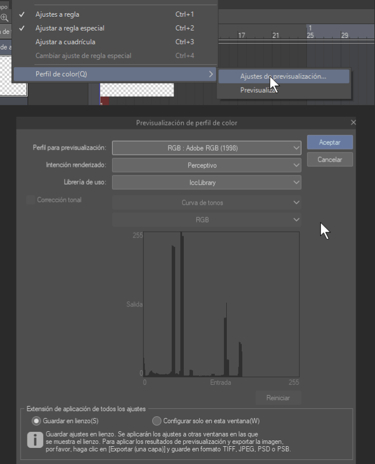Open 'Librería de uso' dropdown
Screen dimensions: 375x464
207,182
